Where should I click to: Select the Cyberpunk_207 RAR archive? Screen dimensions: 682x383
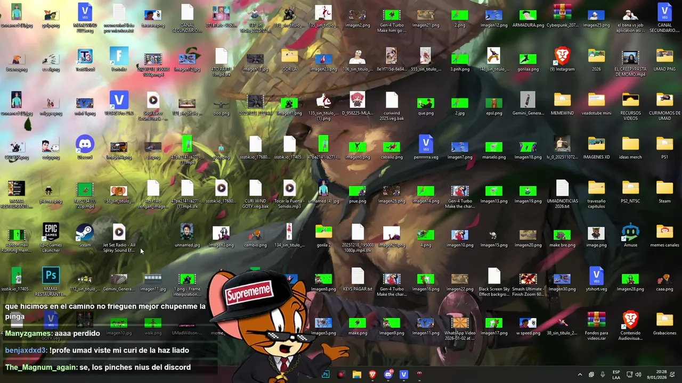click(x=562, y=16)
